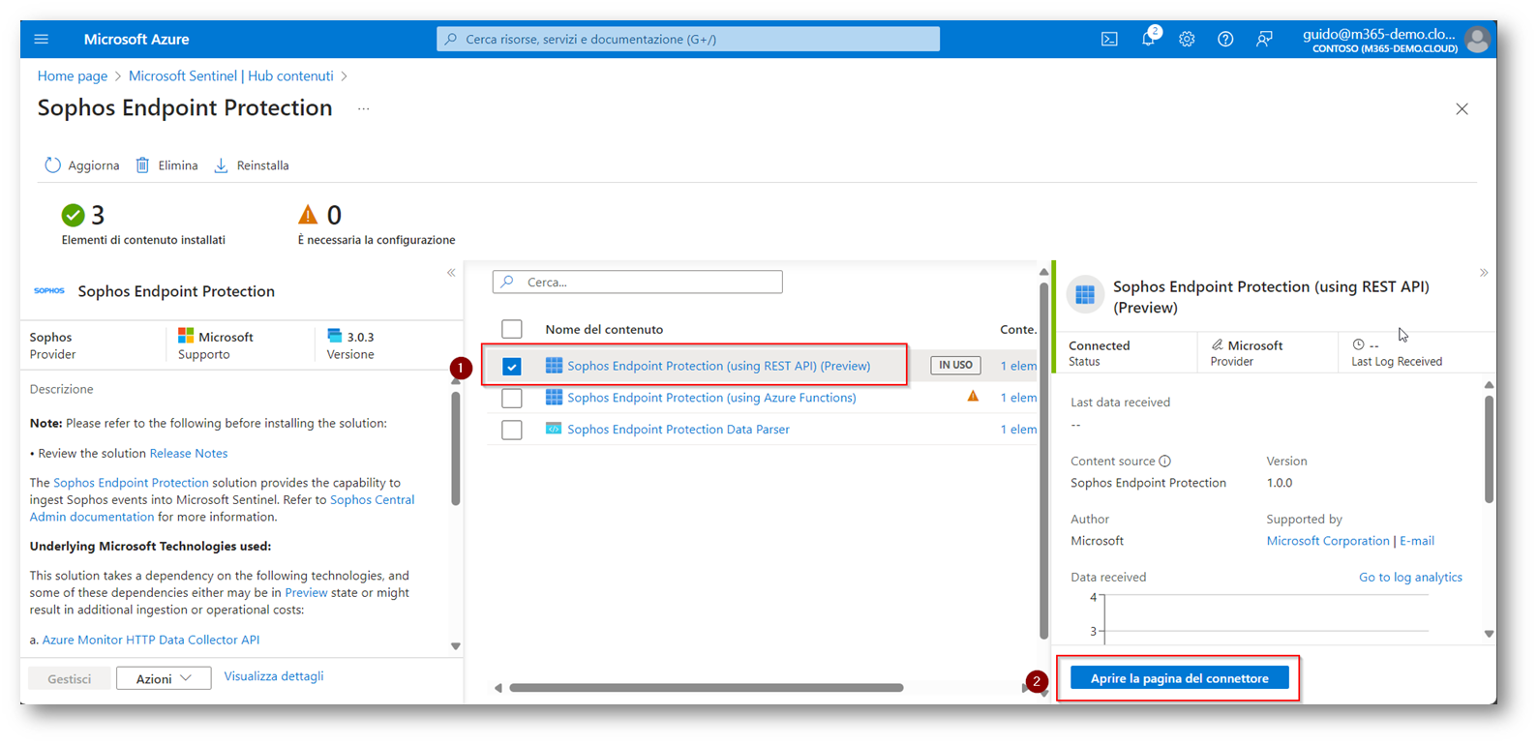Screen dimensions: 1538x745
Task: Click the Sophos Endpoint Protection description link
Action: coord(131,483)
